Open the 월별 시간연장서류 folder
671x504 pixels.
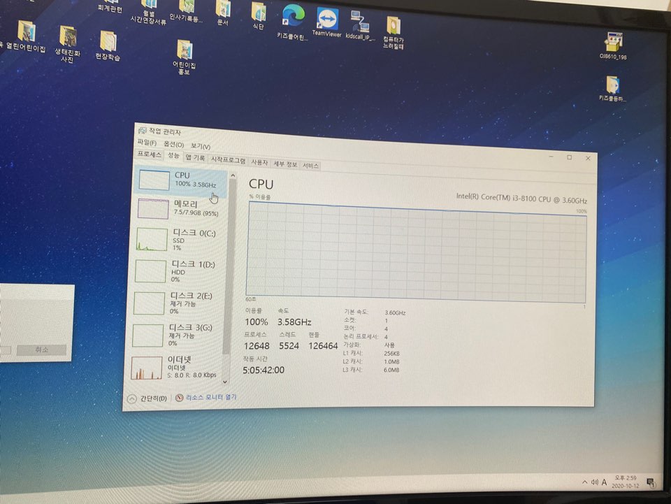[x=148, y=12]
